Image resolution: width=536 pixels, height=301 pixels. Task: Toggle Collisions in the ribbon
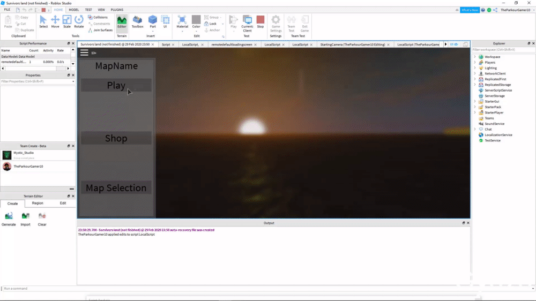(98, 17)
